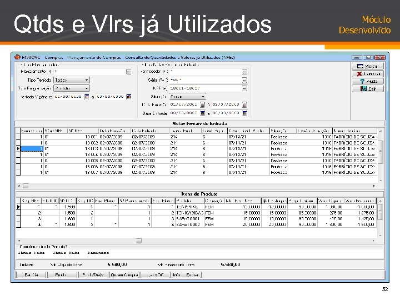Viewport: 400px width, 300px height.
Task: Click scroll-left arrow of Notas Fiscais grid
Action: point(19,186)
